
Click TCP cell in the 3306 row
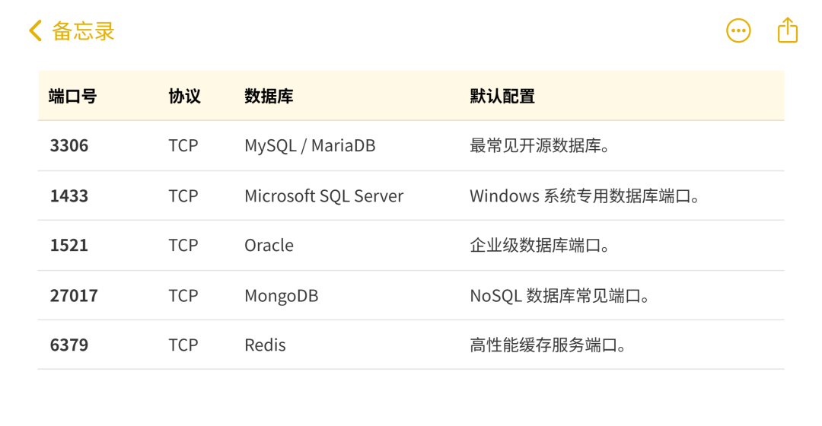click(183, 145)
